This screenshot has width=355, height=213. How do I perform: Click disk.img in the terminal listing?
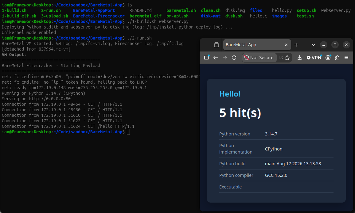235,10
